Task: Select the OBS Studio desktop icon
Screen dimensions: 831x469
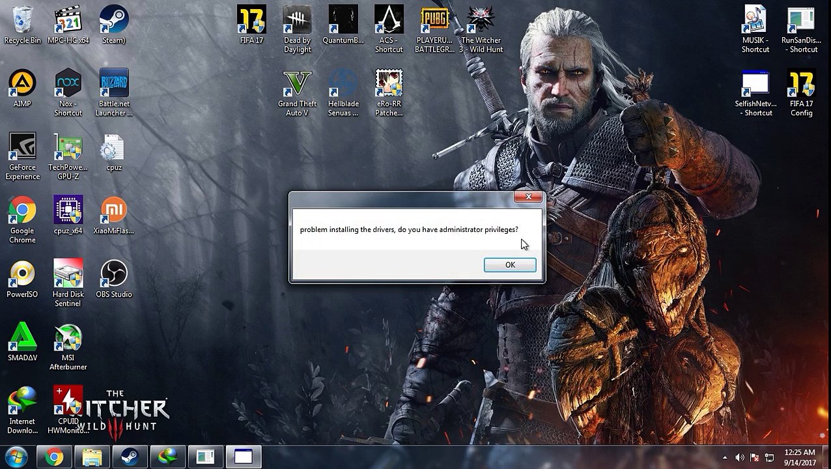Action: pyautogui.click(x=114, y=279)
